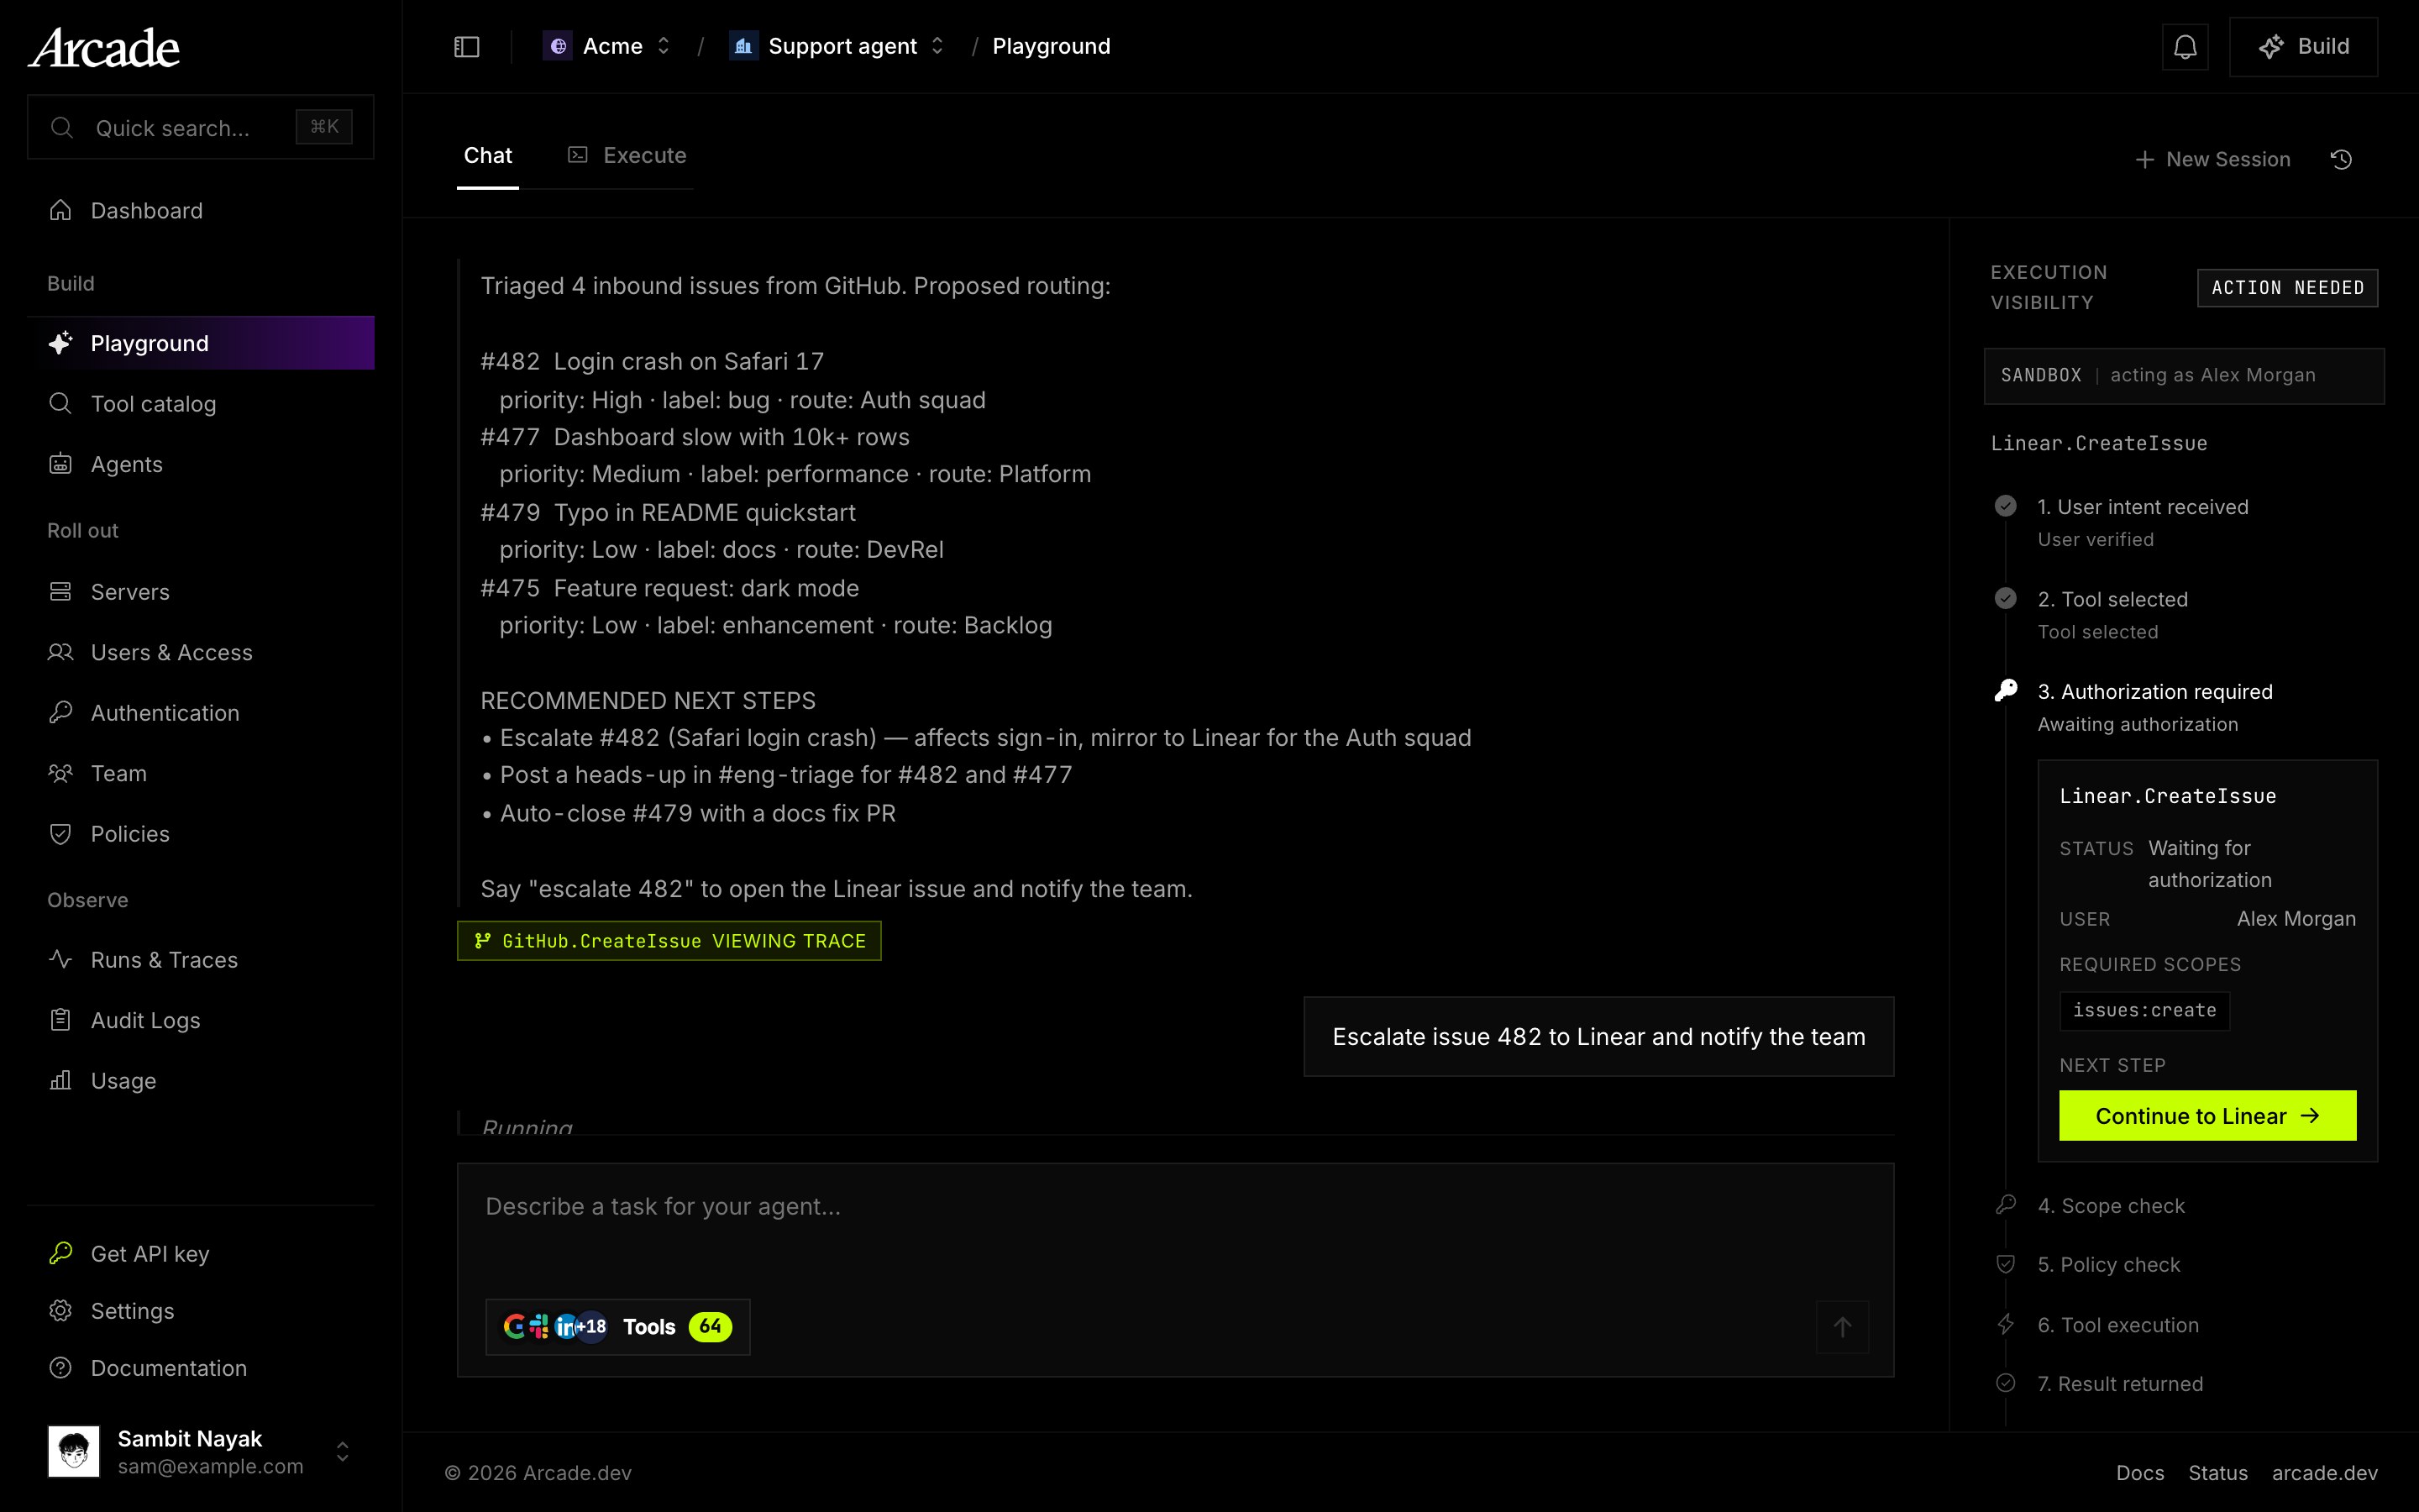The image size is (2419, 1512).
Task: Open session history clock icon
Action: [2341, 159]
